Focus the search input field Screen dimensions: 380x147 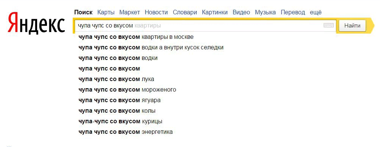click(199, 26)
